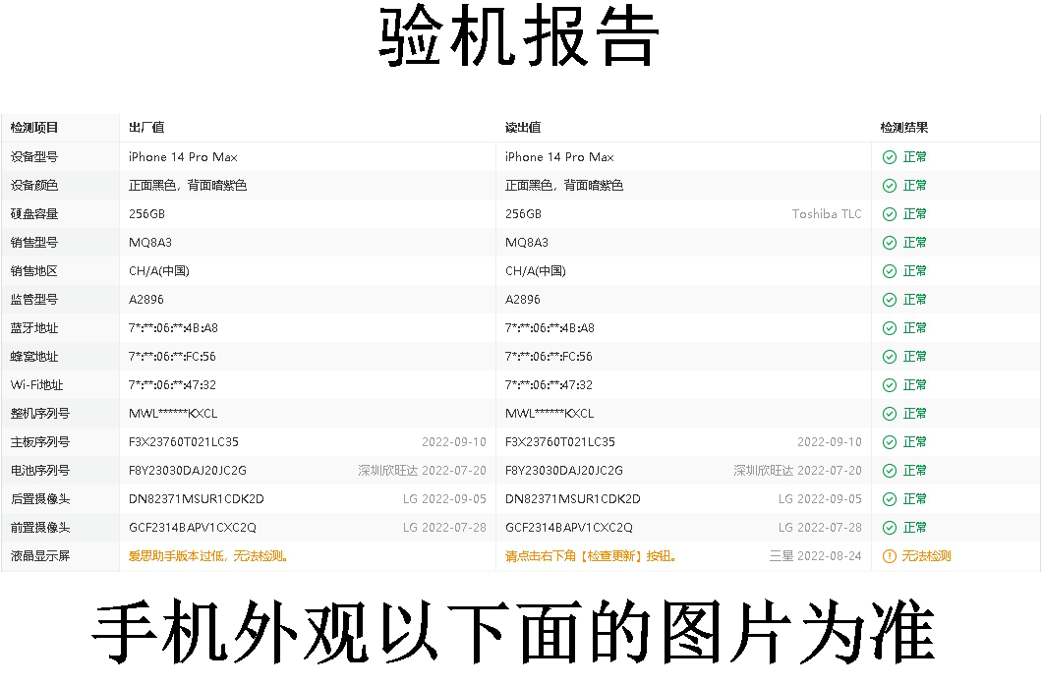Click 正常 result text in 设备型号 row
Viewport: 1042px width, 686px height.
pos(914,157)
